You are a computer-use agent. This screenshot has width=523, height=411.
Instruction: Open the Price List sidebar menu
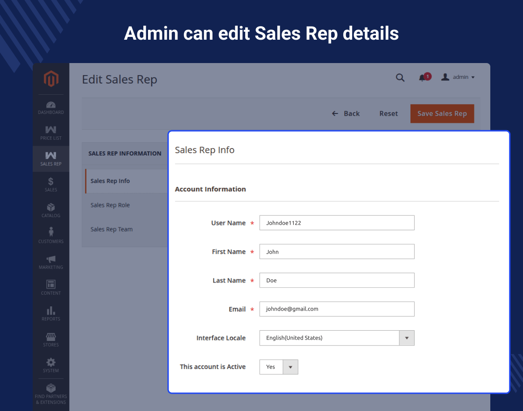point(51,133)
